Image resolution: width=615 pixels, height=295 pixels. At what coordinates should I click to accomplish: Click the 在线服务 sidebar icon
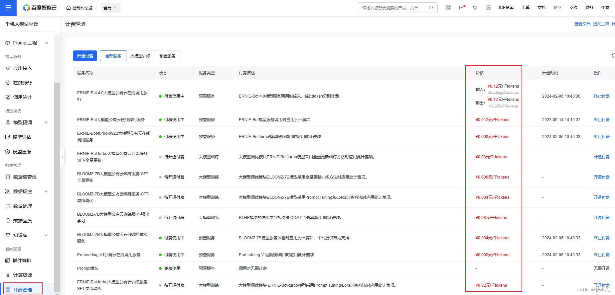[8, 83]
